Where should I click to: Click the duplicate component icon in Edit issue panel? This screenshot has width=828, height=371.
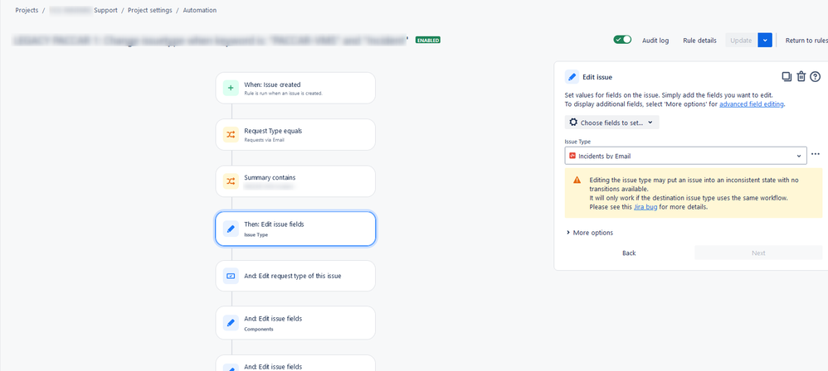tap(787, 77)
